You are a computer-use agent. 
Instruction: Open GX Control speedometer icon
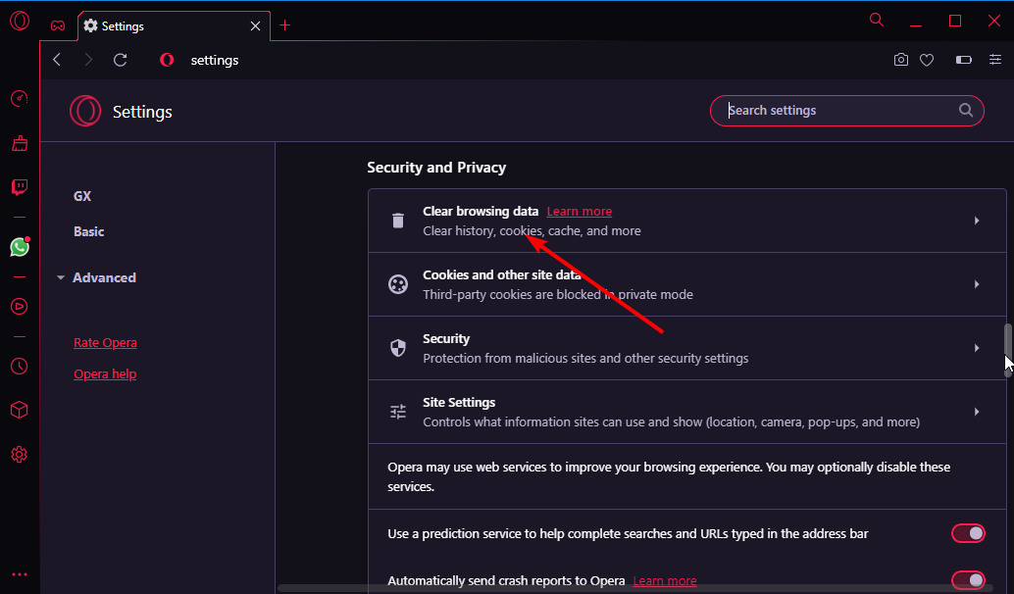click(20, 98)
